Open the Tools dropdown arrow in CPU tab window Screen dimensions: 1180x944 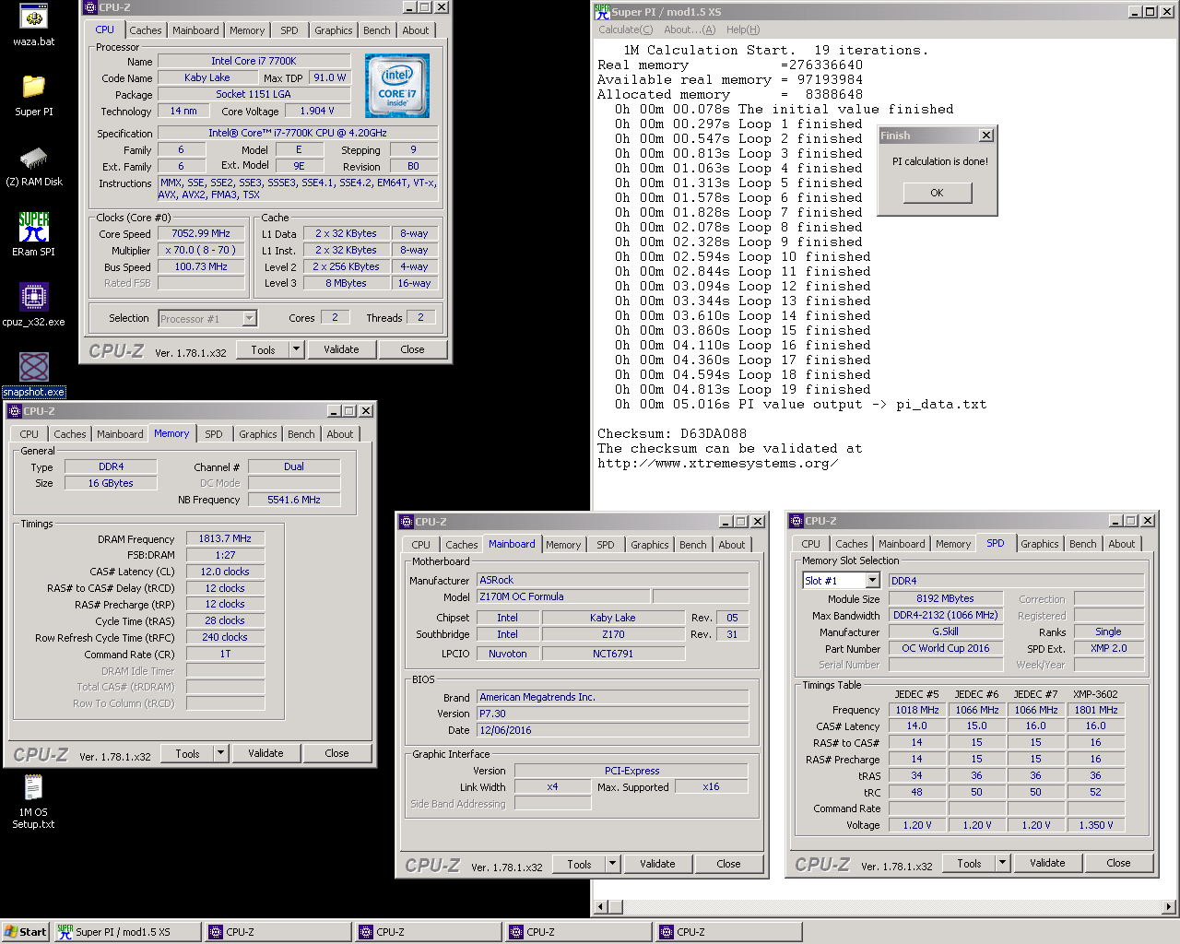pyautogui.click(x=296, y=349)
